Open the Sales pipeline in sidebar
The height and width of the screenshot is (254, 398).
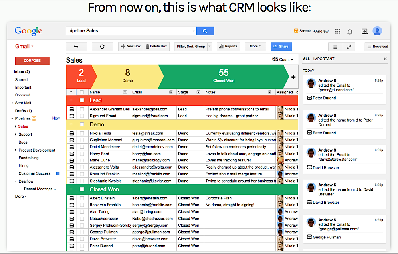(x=23, y=126)
